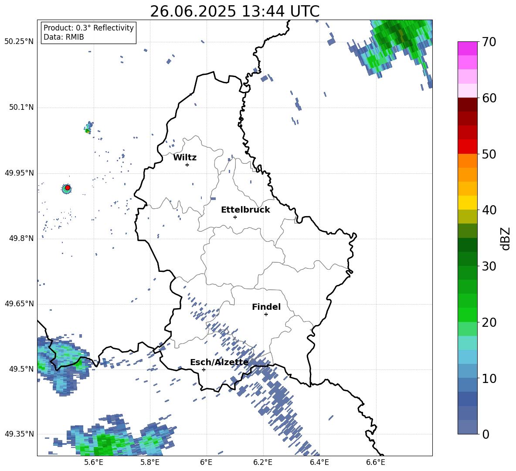Click the 5.8°E longitude label

[x=150, y=463]
